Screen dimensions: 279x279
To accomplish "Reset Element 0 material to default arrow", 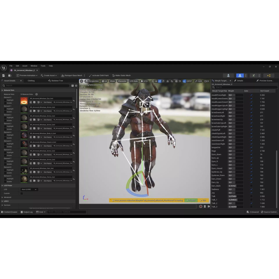I will pos(74,101).
